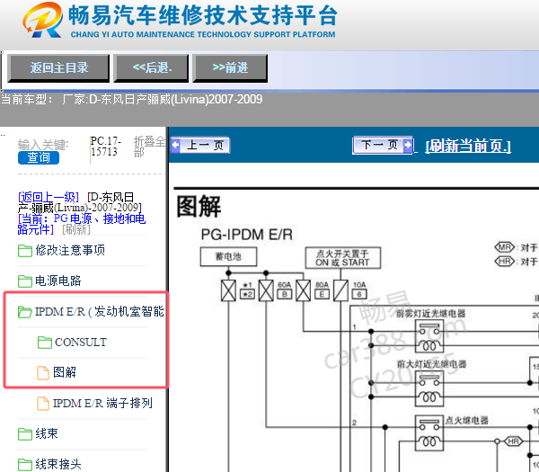This screenshot has height=472, width=539.
Task: Click the 查询 search button
Action: 39,157
